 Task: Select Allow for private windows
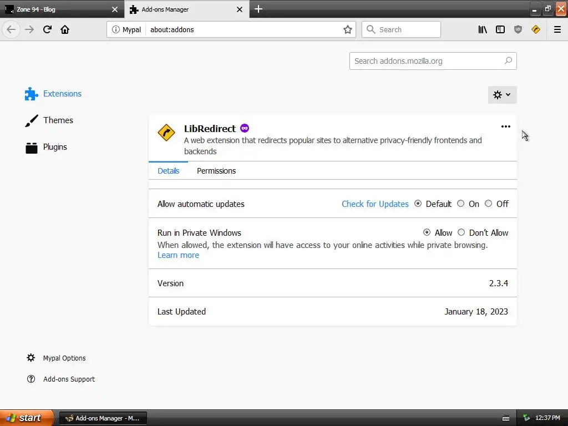(427, 232)
